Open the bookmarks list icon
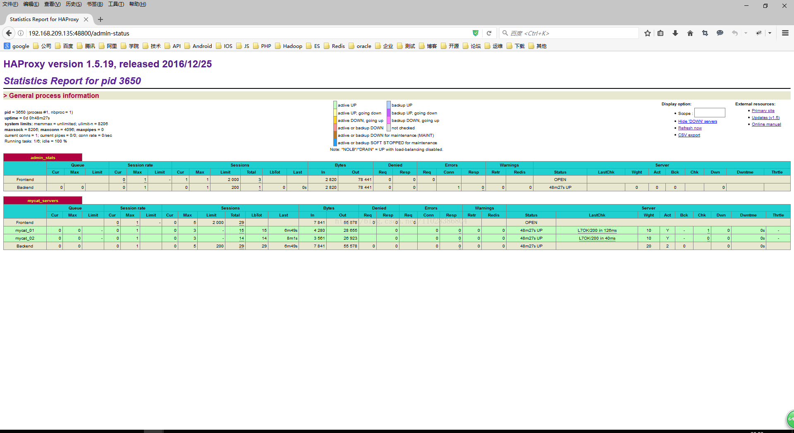Screen dimensions: 794x433 point(660,33)
